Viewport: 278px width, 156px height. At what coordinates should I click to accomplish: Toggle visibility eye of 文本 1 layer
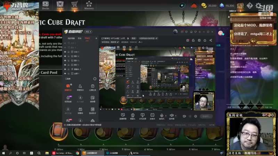click(x=65, y=52)
